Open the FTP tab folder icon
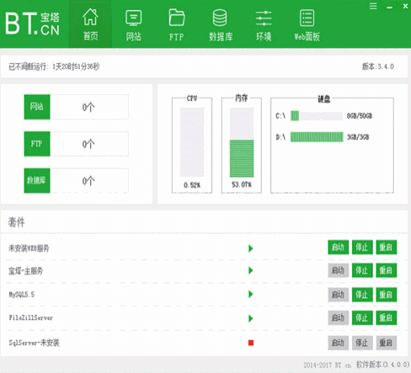 (177, 17)
